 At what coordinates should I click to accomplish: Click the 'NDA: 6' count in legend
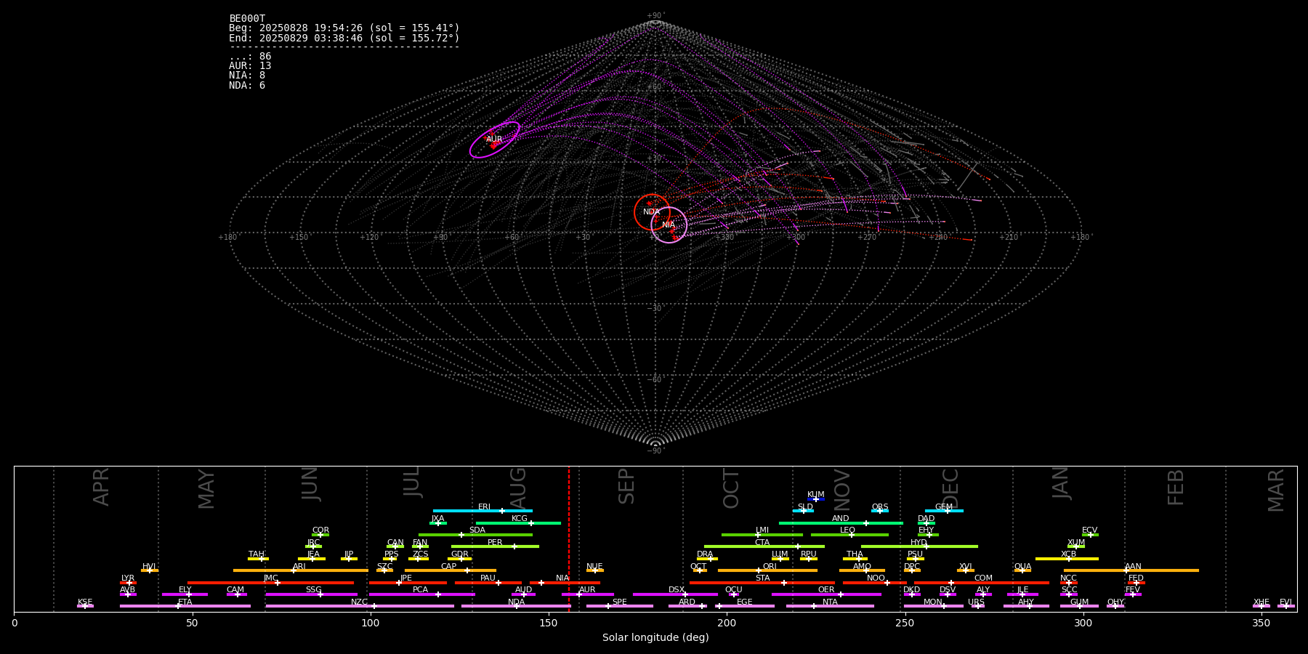point(247,86)
